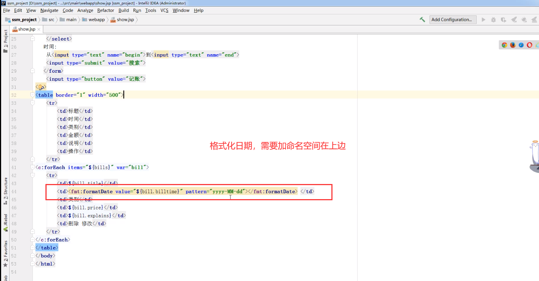Open the Help menu
Viewport: 539px width, 281px height.
pos(198,10)
